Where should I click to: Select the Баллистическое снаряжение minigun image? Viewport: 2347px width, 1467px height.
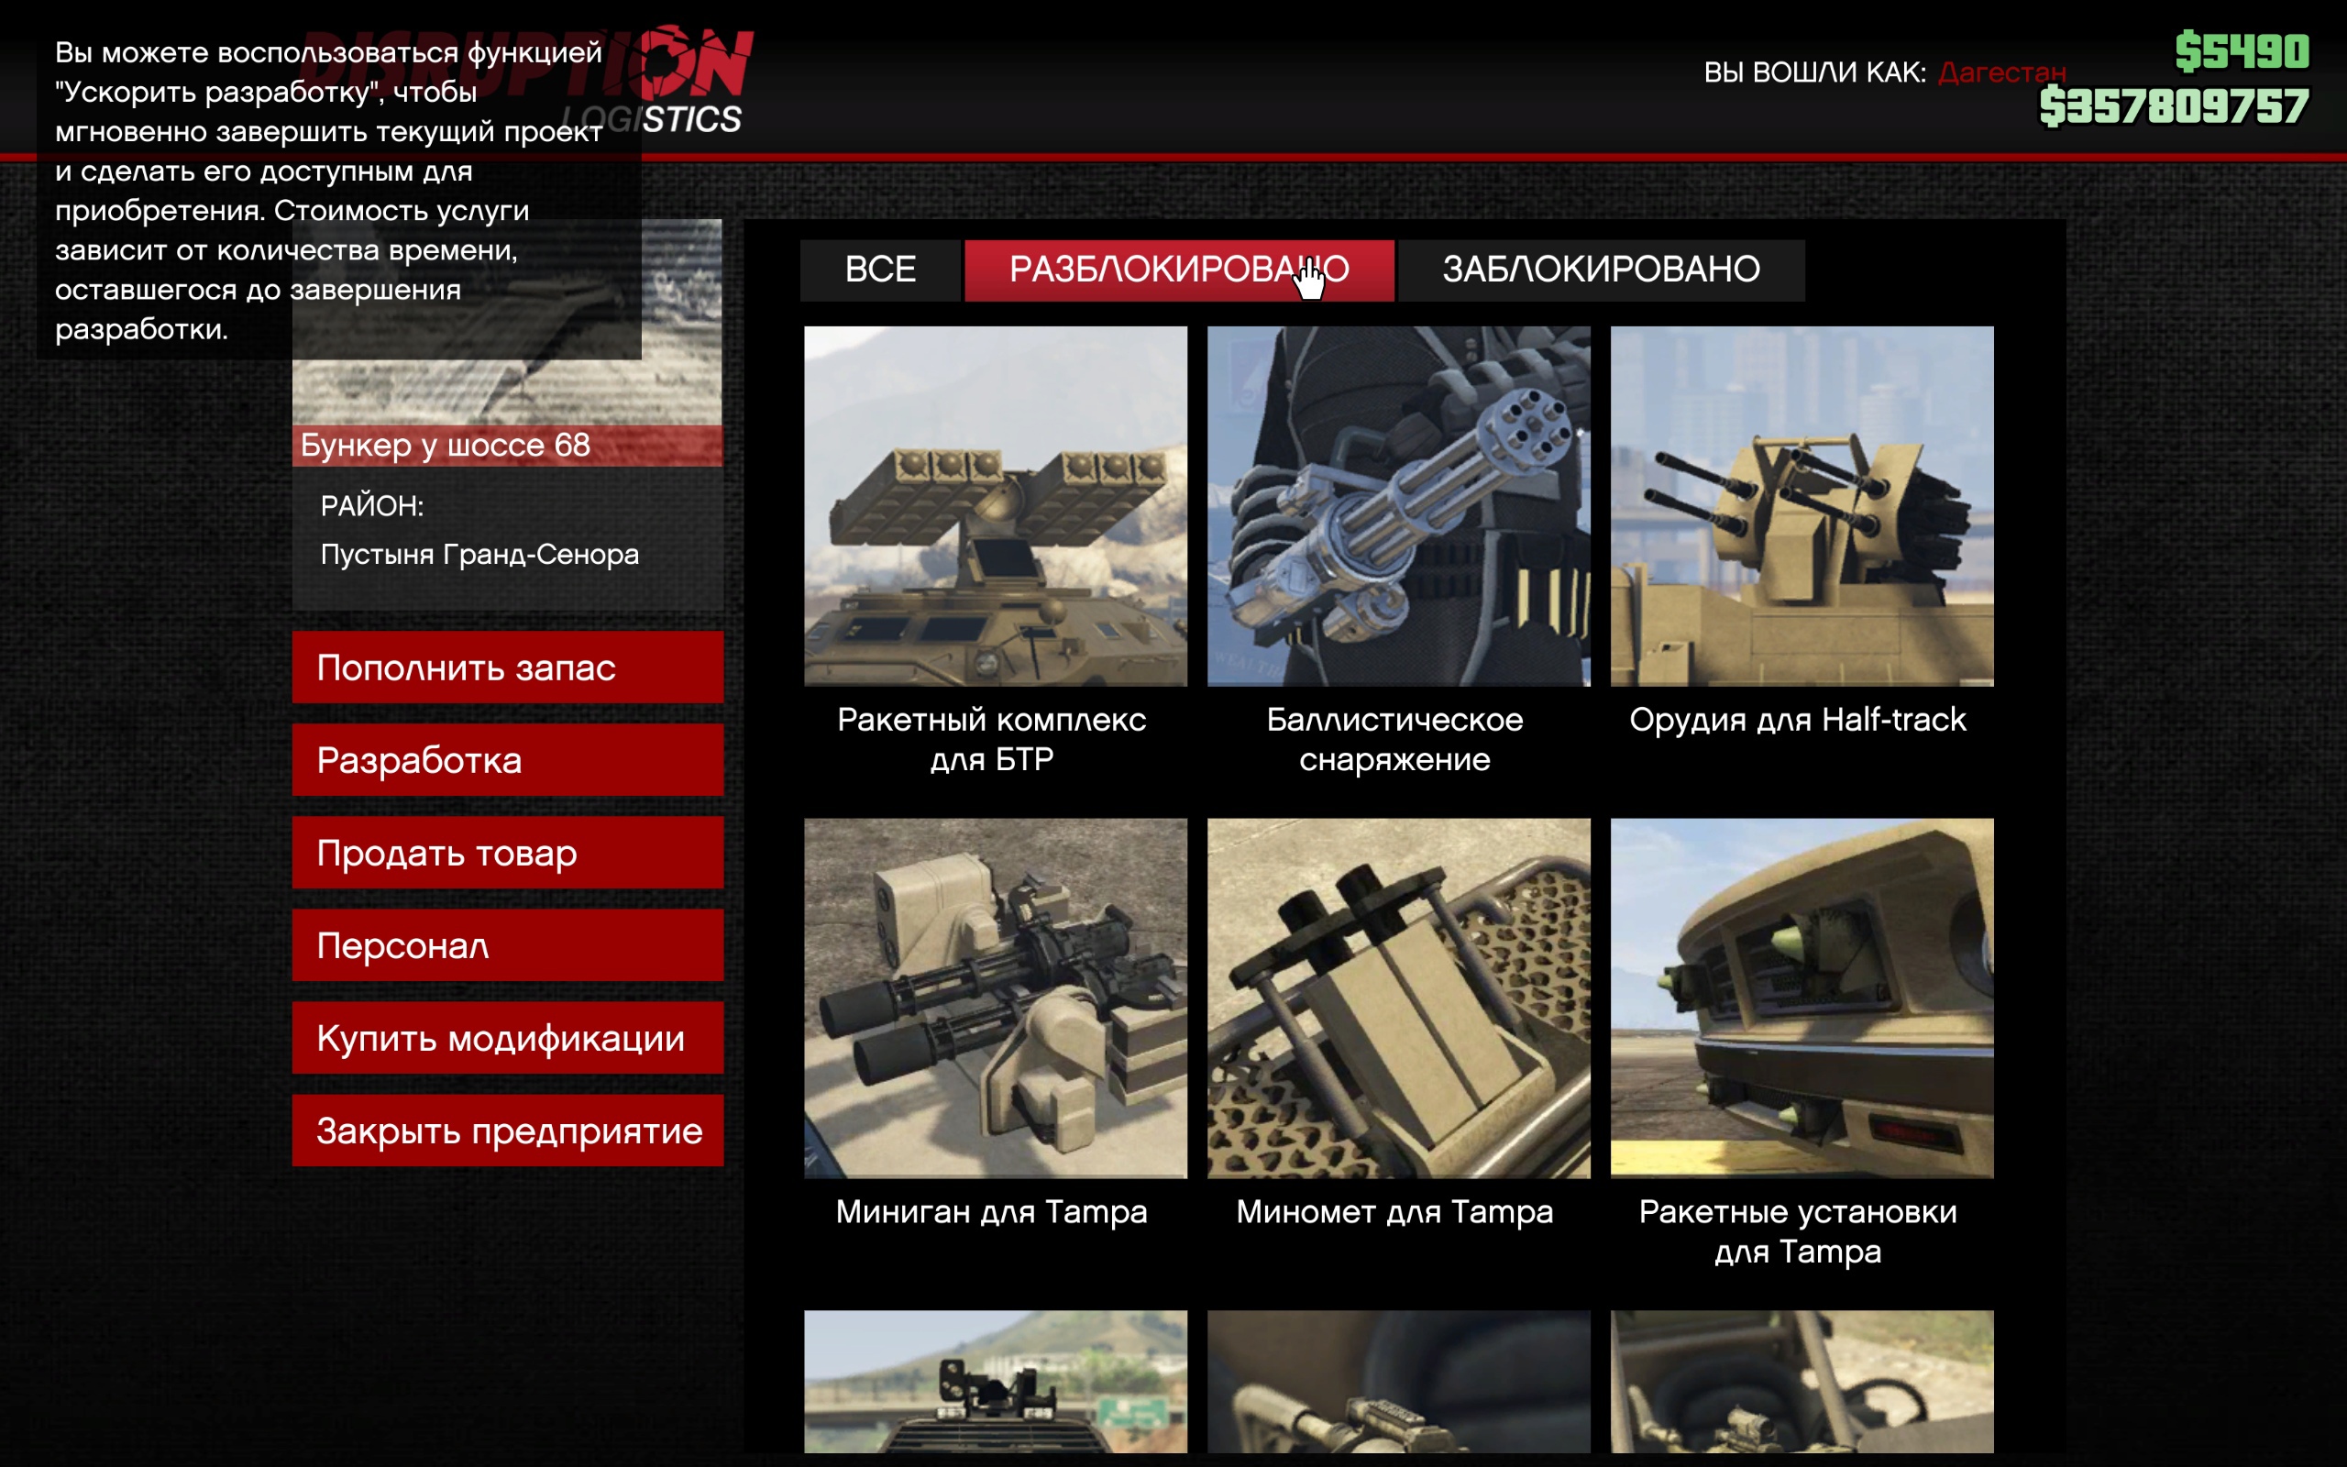click(x=1397, y=505)
